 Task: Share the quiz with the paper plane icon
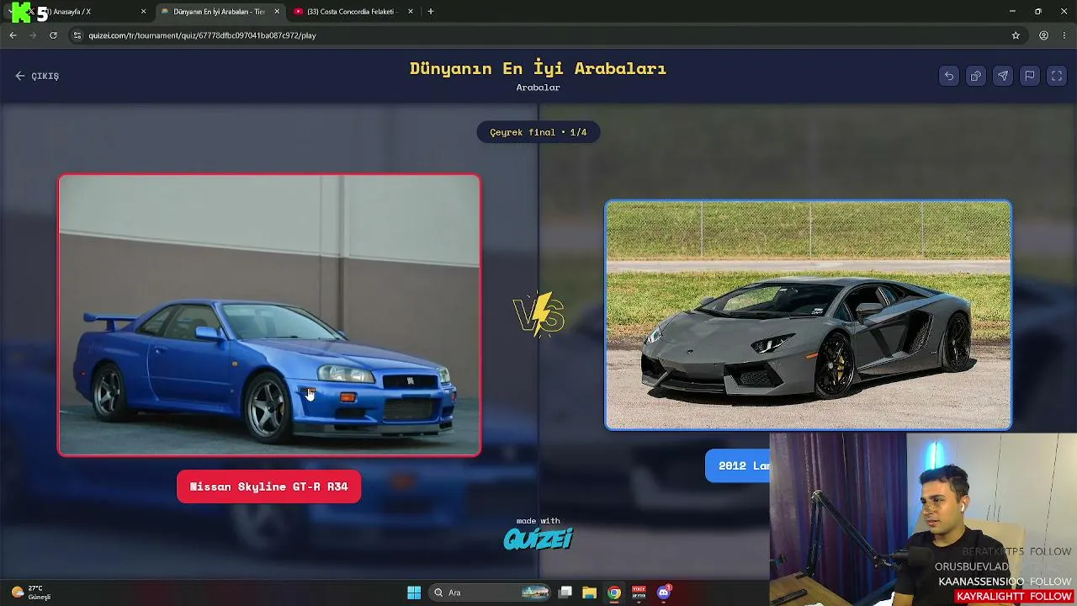(1003, 76)
